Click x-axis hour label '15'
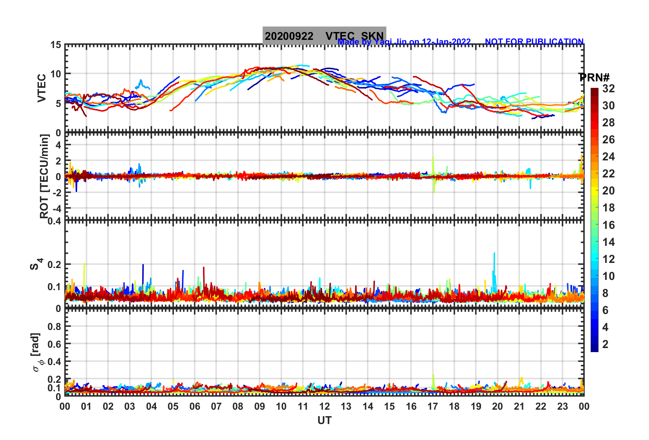The image size is (649, 440). pyautogui.click(x=389, y=406)
